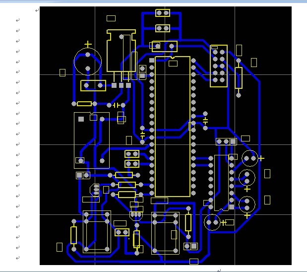Screen dimensions: 307x272
Task: Click the three-pin header above the 16-pin IC
Action: click(226, 141)
